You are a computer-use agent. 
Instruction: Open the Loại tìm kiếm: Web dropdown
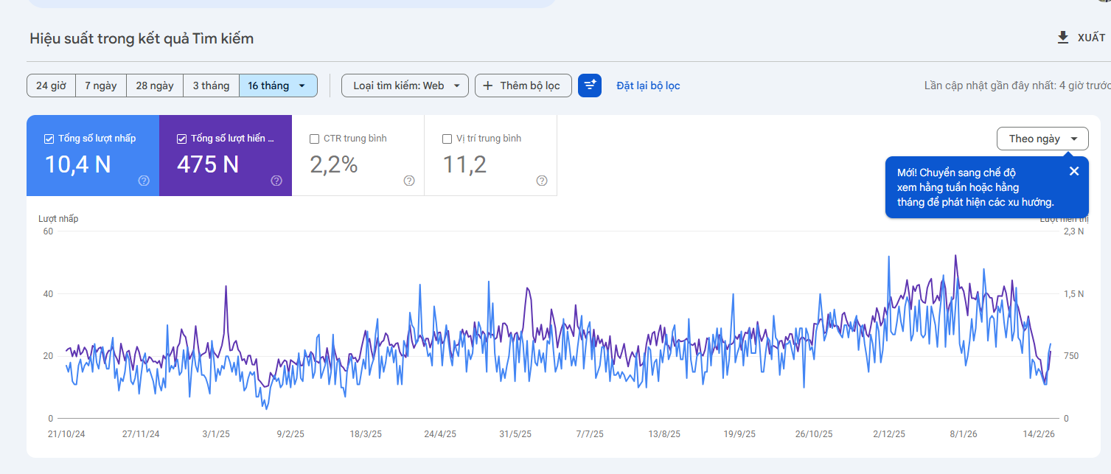[404, 86]
